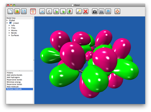Click the red X delete icon
The height and width of the screenshot is (112, 151).
pos(85,11)
